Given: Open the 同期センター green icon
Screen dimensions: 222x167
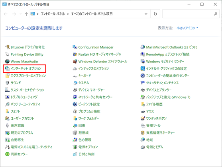Looking at the screenshot, I should pos(7,154).
